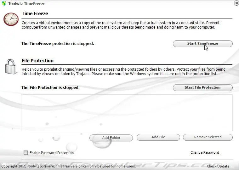This screenshot has width=239, height=170.
Task: Click the Toolwiz shield icon in title bar
Action: click(4, 3)
